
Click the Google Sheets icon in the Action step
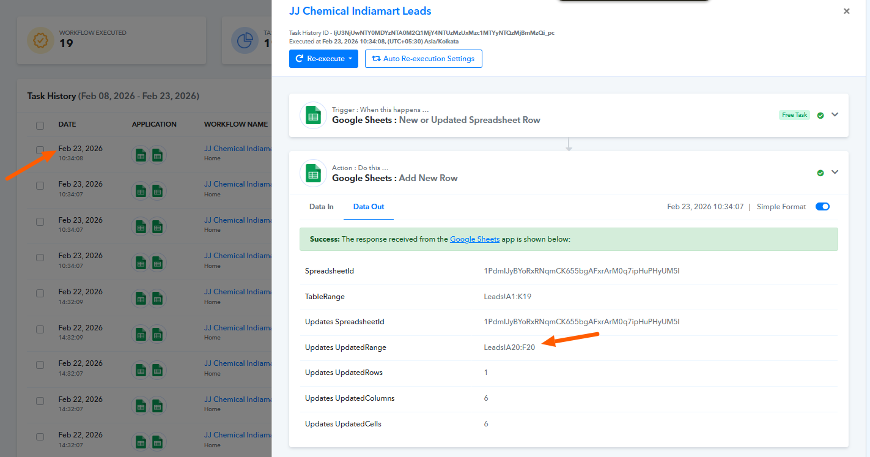(x=313, y=173)
